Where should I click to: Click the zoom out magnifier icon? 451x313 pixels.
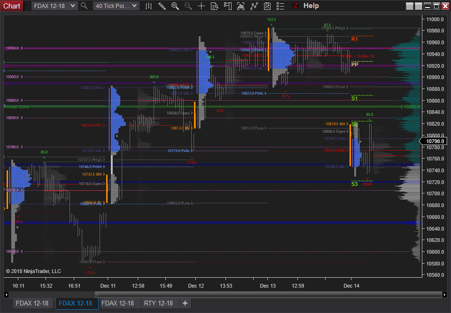pos(188,6)
